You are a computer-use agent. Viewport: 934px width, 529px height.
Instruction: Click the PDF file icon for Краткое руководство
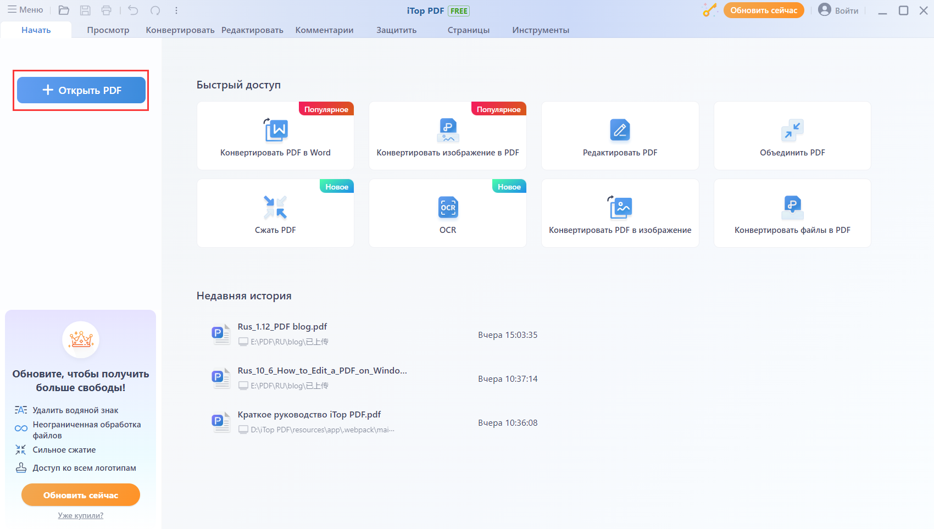coord(221,422)
